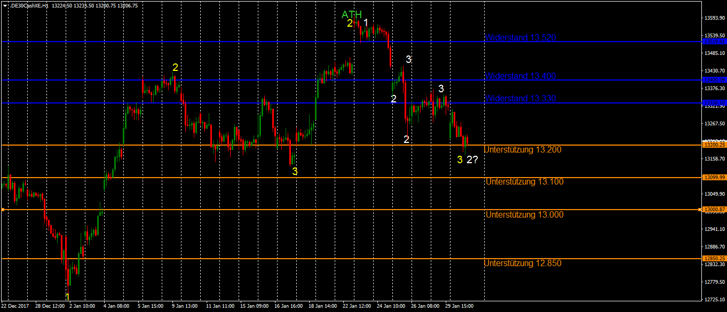Click the 26 Jan 08:00 time label

(x=425, y=307)
